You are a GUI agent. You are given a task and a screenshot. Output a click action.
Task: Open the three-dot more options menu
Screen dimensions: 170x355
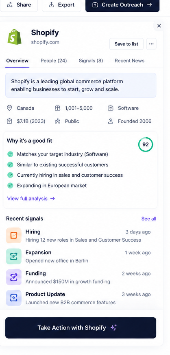151,44
